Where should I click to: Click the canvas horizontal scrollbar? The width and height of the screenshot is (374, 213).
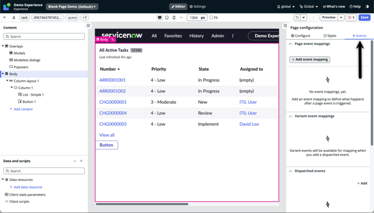pyautogui.click(x=142, y=204)
